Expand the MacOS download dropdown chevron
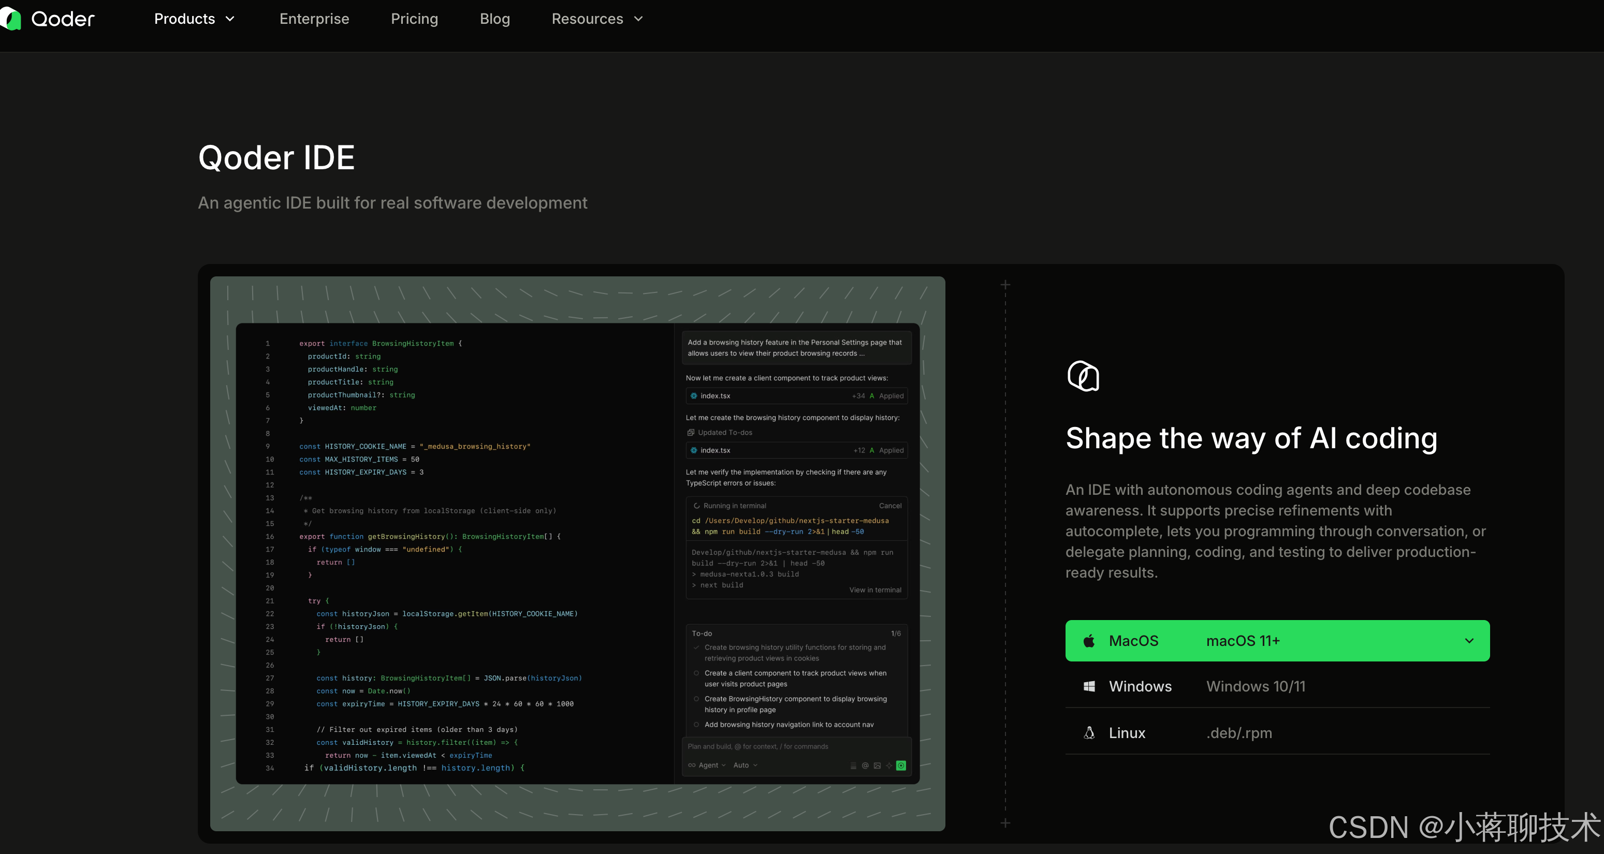Image resolution: width=1604 pixels, height=854 pixels. click(x=1469, y=641)
